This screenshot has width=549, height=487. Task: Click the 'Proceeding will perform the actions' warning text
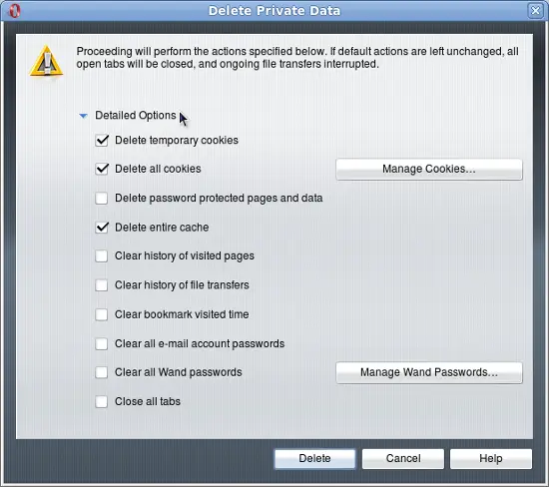point(297,58)
